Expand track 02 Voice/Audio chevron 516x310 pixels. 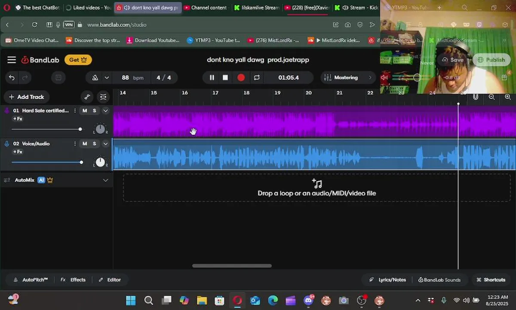tap(105, 144)
